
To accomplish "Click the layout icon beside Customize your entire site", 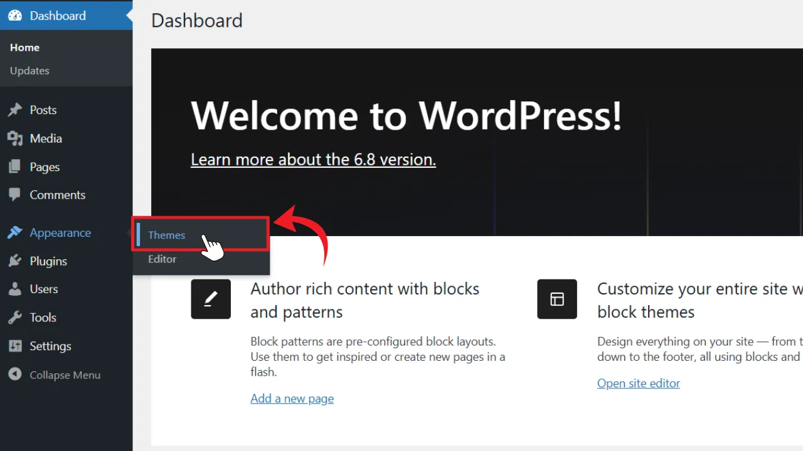I will pyautogui.click(x=557, y=299).
